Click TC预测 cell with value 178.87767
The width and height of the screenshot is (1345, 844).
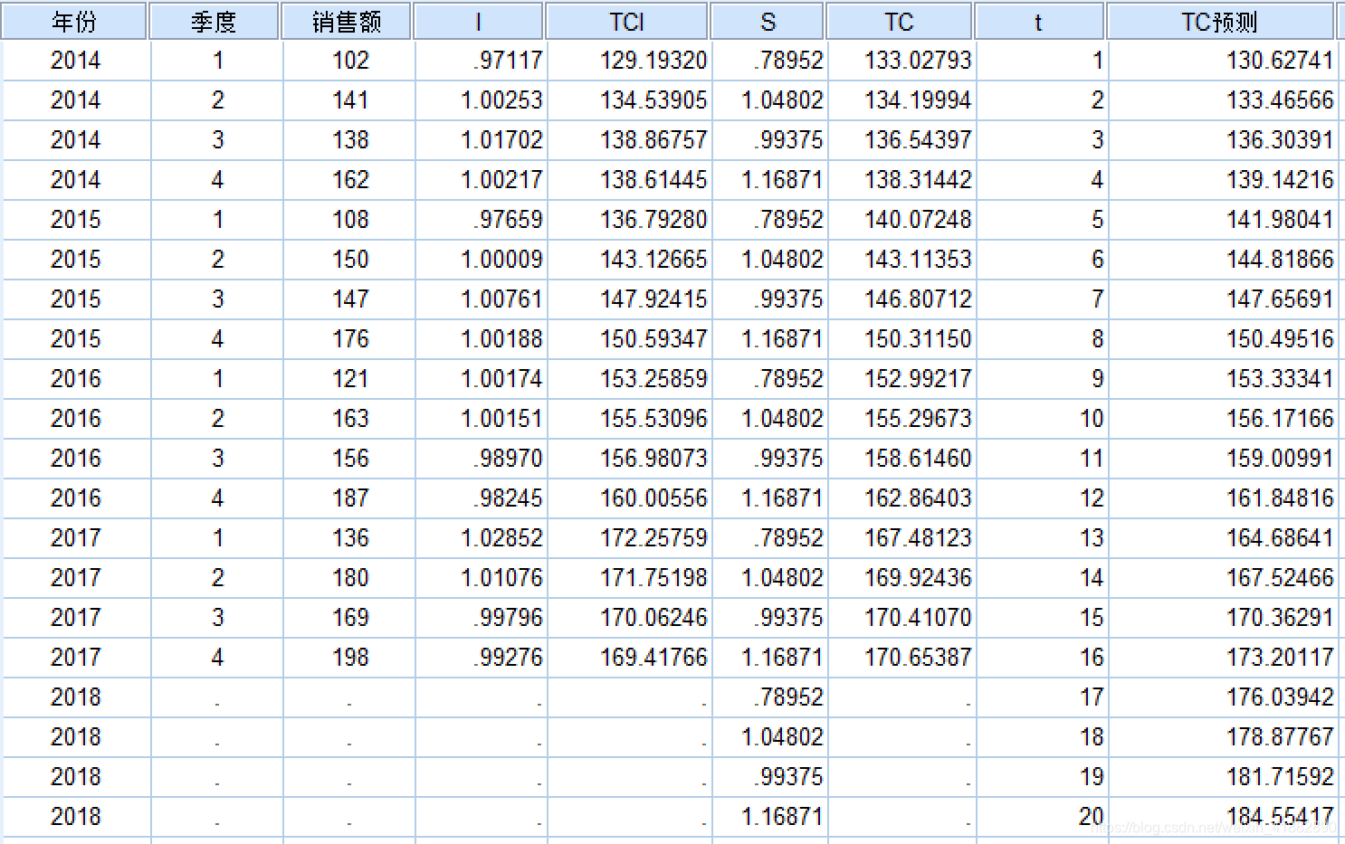(x=1223, y=737)
